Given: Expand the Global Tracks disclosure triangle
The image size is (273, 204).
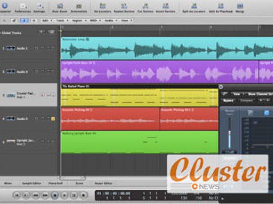Looking at the screenshot, I should [x=1, y=33].
